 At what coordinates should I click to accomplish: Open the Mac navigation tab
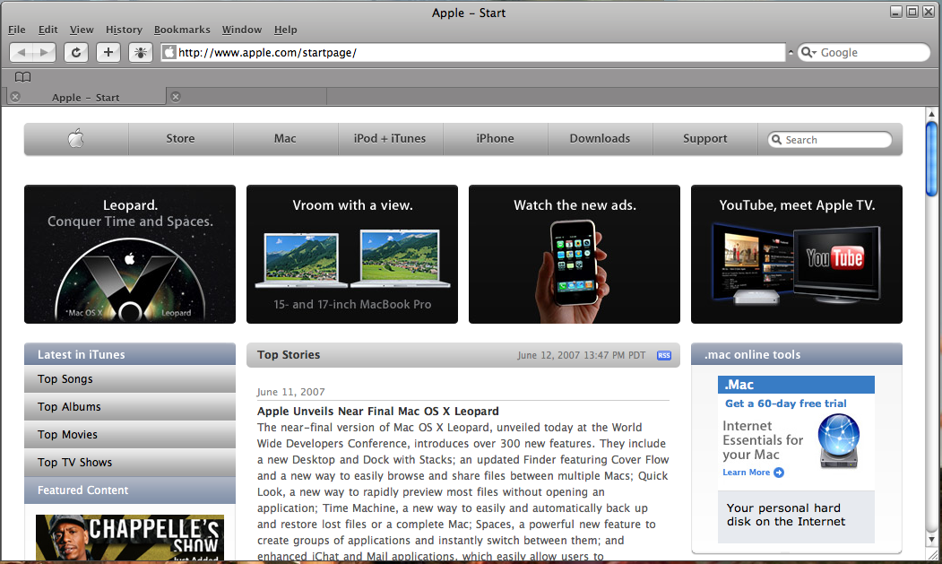point(285,139)
